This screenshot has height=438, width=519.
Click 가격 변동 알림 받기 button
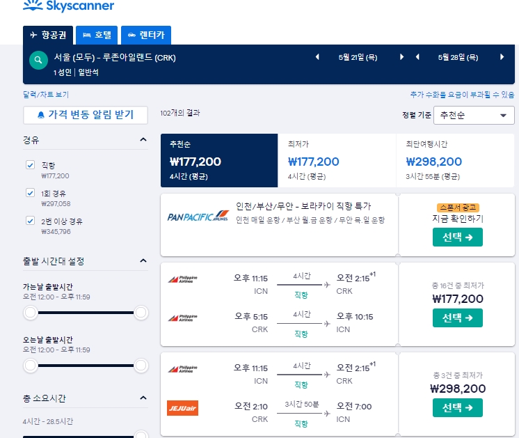[x=86, y=115]
